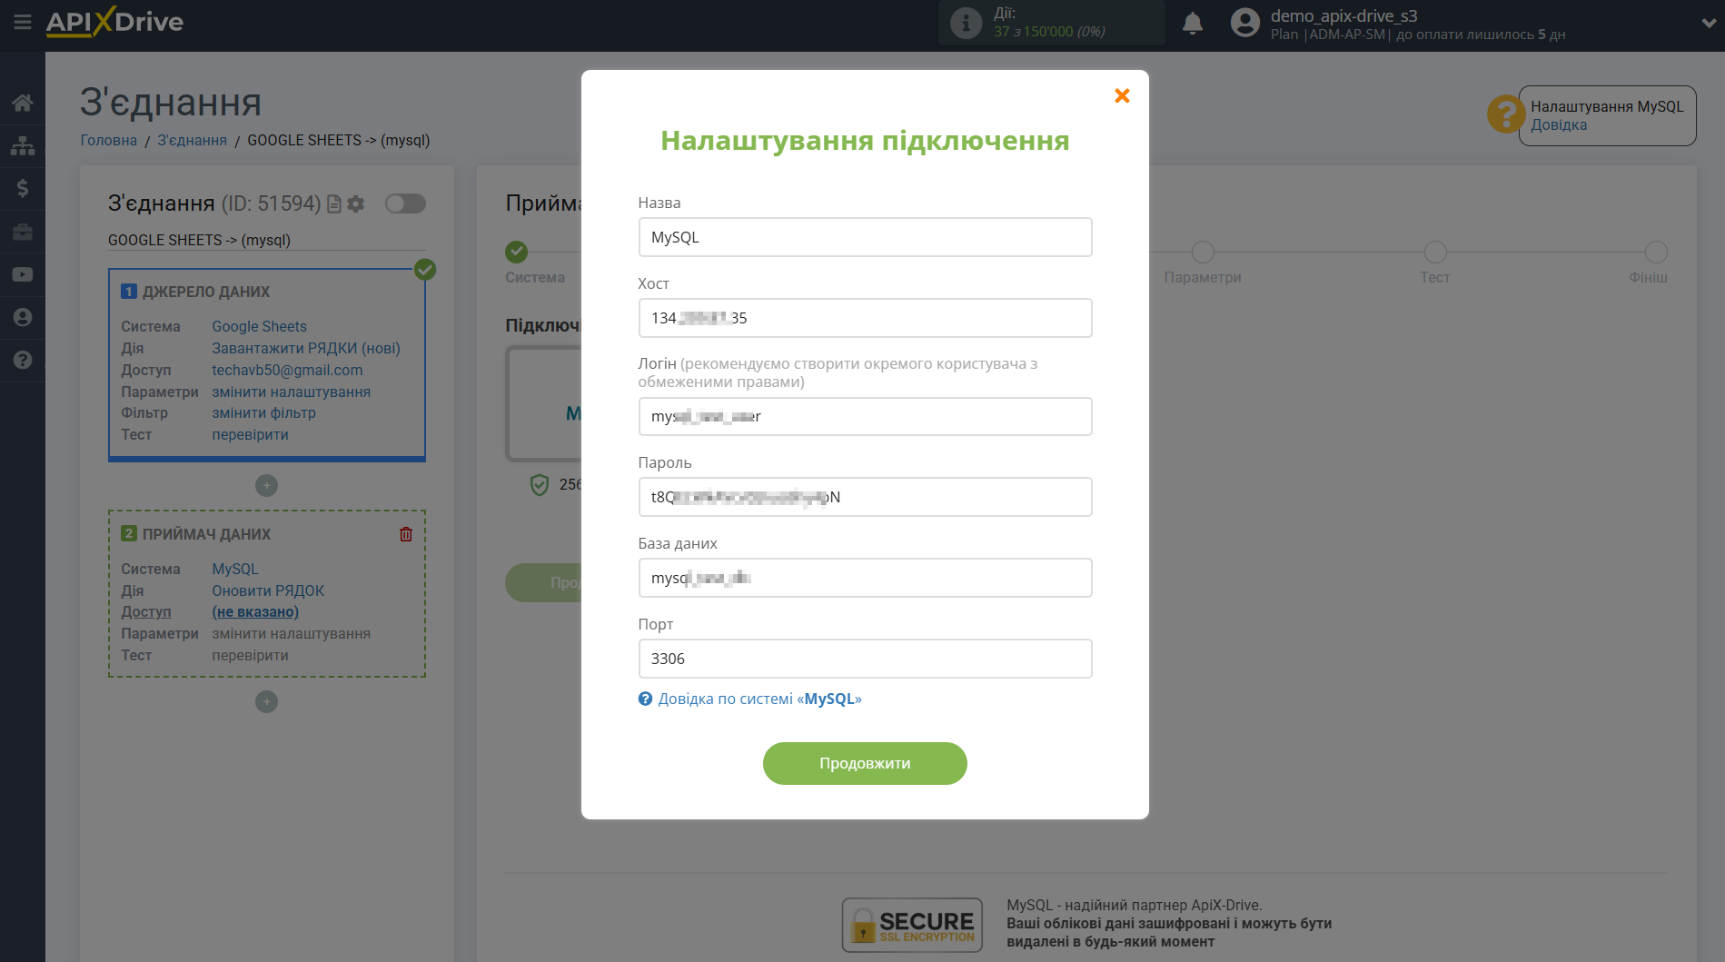1725x962 pixels.
Task: Click the (не вказано) access link
Action: pyautogui.click(x=255, y=611)
